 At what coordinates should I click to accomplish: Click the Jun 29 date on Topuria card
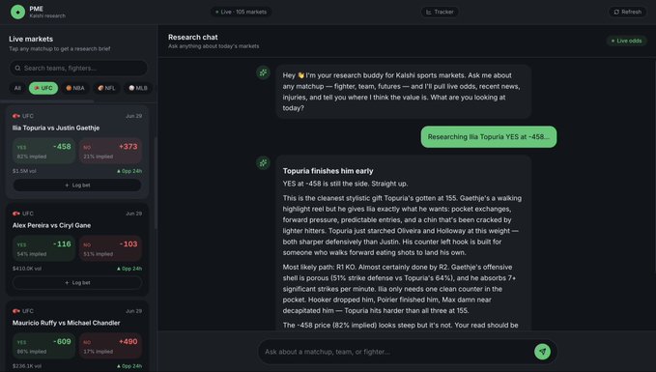pyautogui.click(x=134, y=116)
